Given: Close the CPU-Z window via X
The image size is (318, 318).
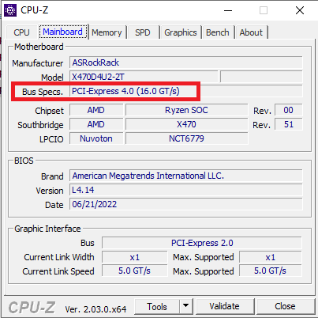Looking at the screenshot, I should (x=300, y=10).
